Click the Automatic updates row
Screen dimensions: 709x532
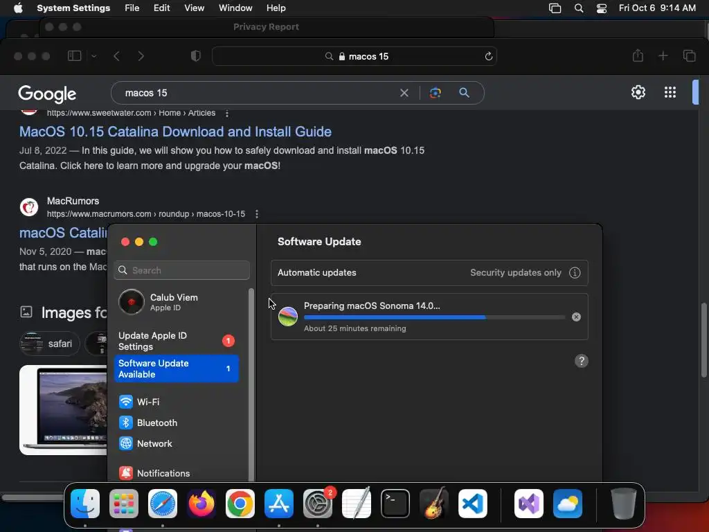pyautogui.click(x=429, y=273)
